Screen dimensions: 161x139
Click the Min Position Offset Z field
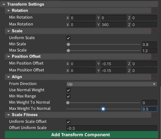pyautogui.click(x=144, y=64)
